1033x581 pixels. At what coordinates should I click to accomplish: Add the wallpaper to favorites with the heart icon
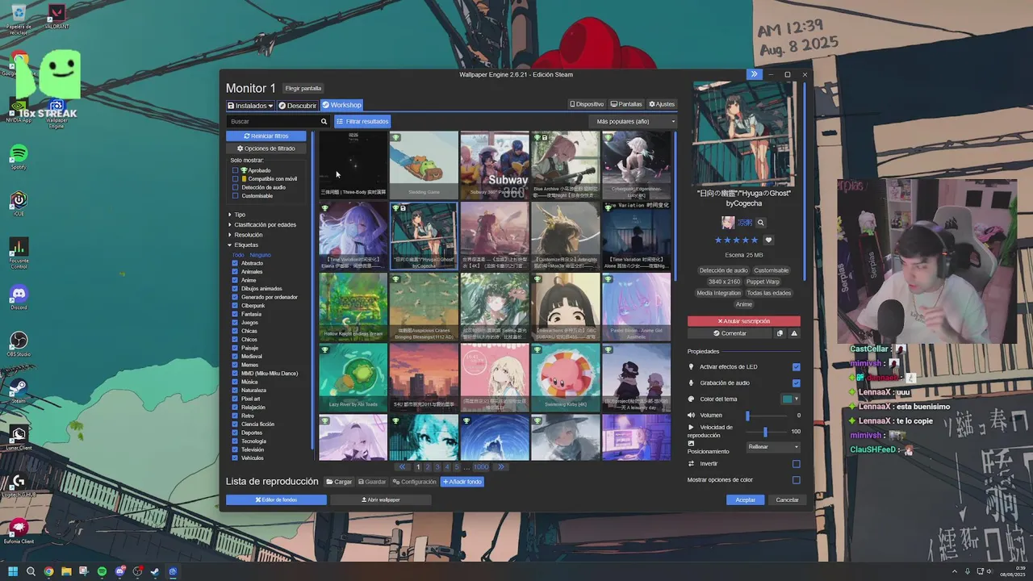pyautogui.click(x=768, y=240)
